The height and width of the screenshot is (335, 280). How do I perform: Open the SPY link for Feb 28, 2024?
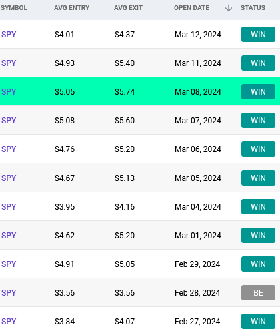pos(9,293)
